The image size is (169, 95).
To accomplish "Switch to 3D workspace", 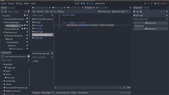I will 83,3.
